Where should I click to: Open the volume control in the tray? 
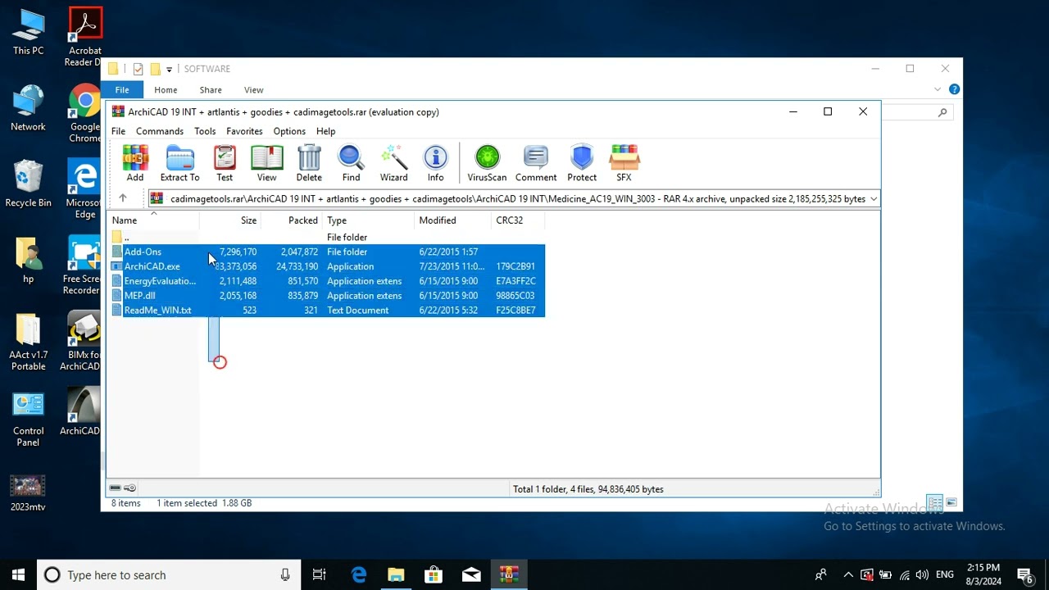pyautogui.click(x=923, y=574)
